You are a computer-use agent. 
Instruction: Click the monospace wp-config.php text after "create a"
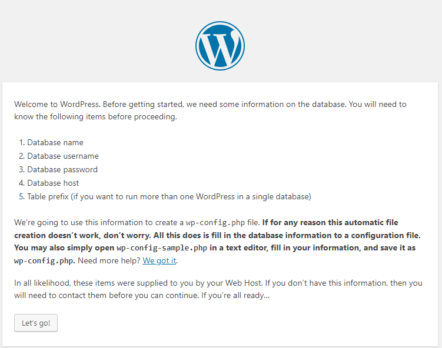pyautogui.click(x=215, y=223)
